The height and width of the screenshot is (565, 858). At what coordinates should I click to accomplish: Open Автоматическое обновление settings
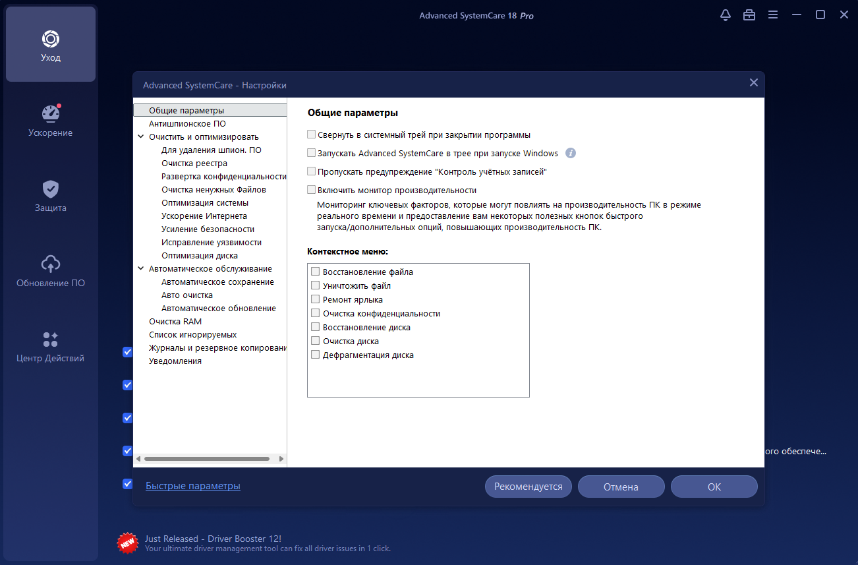tap(219, 309)
